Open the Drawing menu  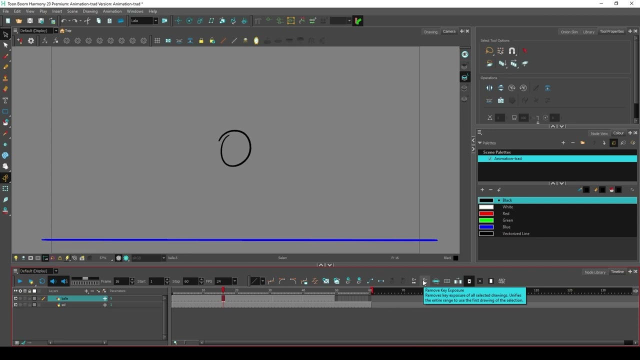point(90,11)
